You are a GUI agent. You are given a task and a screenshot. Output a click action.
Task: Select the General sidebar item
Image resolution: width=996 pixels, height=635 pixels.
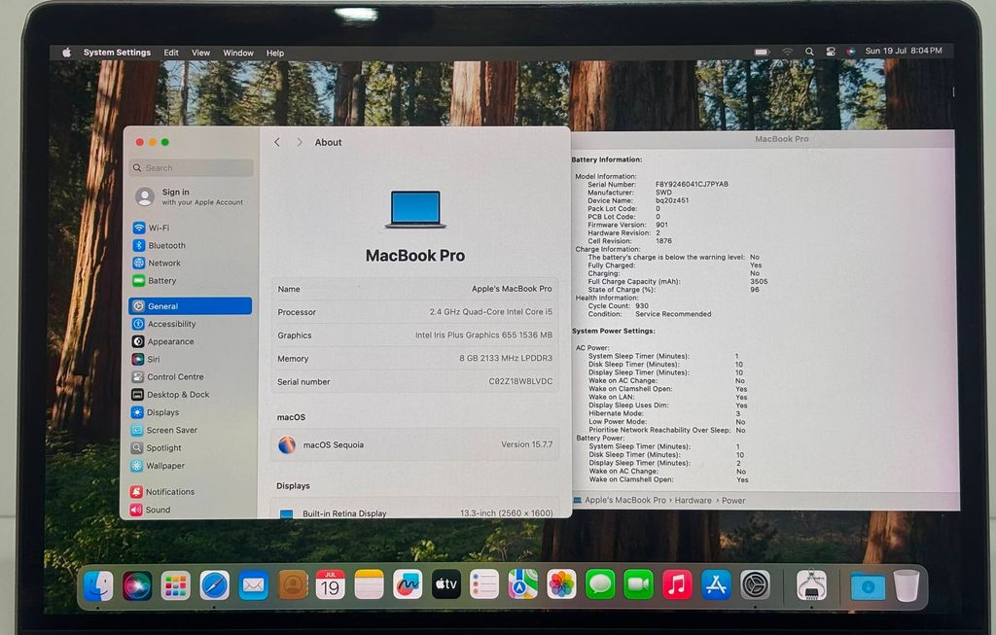[x=191, y=306]
